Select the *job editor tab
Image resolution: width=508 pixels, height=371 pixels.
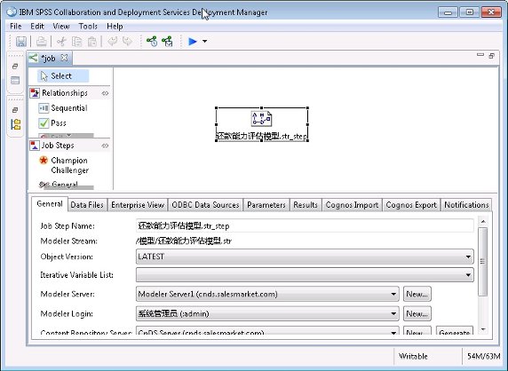click(x=48, y=59)
